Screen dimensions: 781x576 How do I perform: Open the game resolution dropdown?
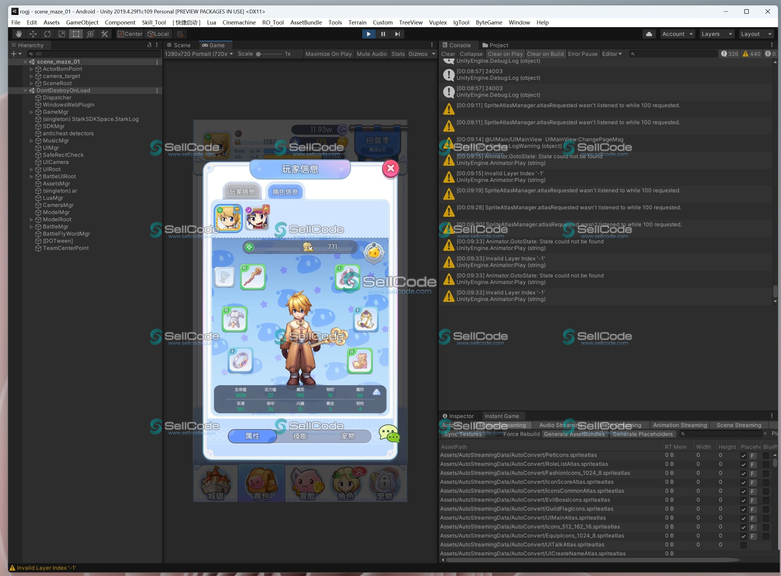[199, 54]
